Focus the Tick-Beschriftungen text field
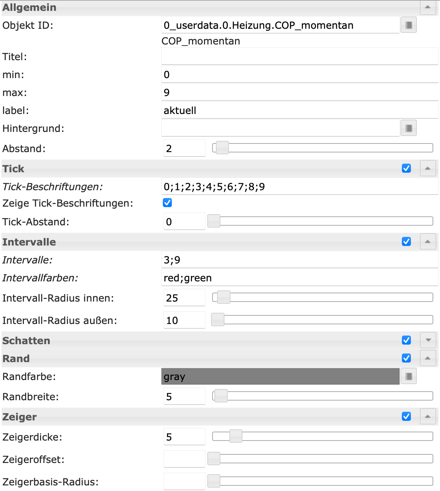Viewport: 440px width, 491px height. pyautogui.click(x=300, y=186)
